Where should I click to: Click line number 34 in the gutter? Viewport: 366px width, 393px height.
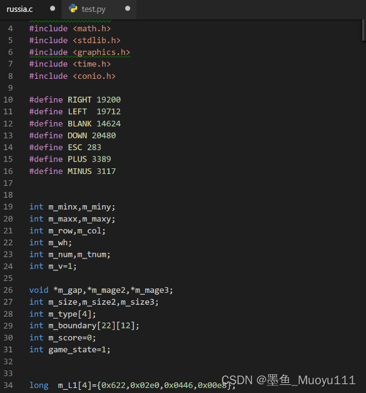pos(8,385)
